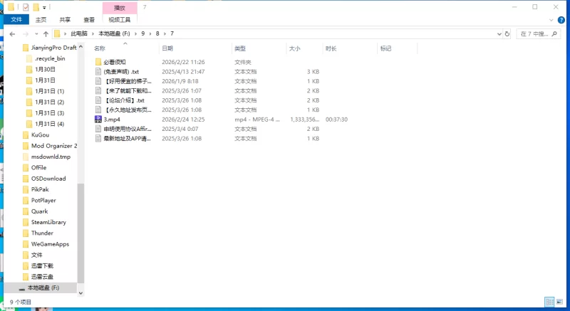
Task: Sort files by 名称 column header
Action: pos(100,48)
